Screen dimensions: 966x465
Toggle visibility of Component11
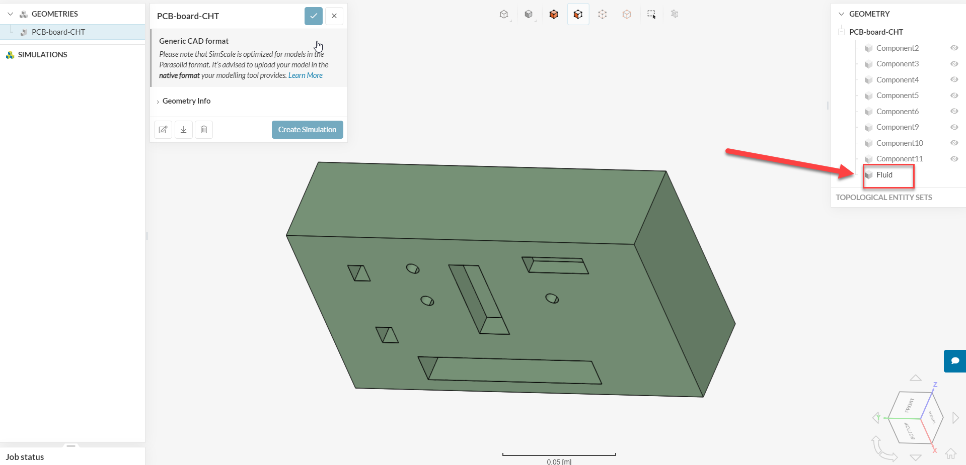click(954, 159)
